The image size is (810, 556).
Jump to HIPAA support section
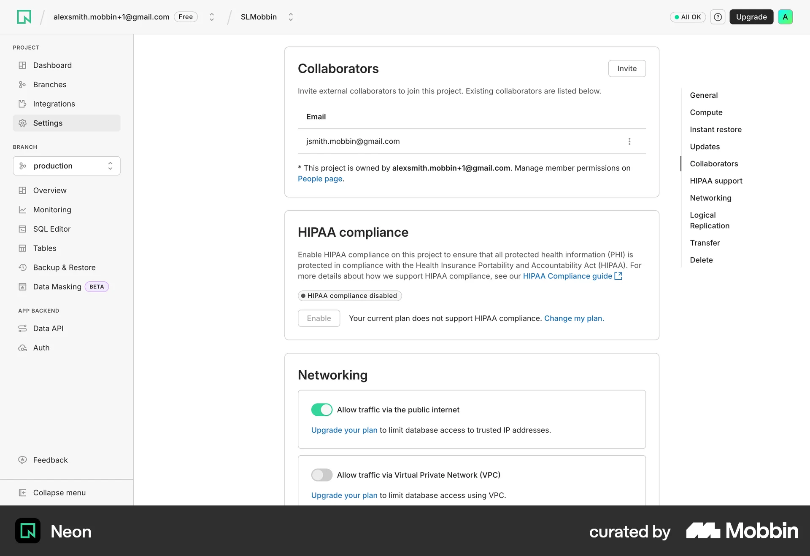[x=716, y=181]
